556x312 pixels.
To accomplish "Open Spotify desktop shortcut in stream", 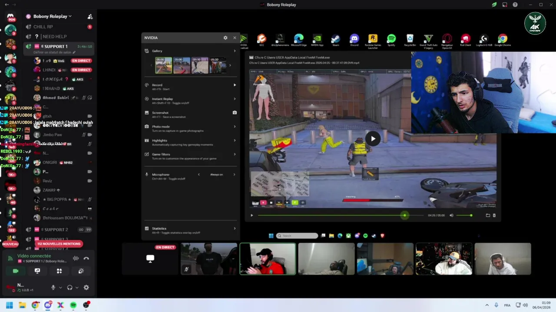I will click(391, 40).
